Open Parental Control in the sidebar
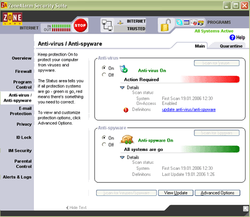This screenshot has width=250, height=217. pos(23,164)
